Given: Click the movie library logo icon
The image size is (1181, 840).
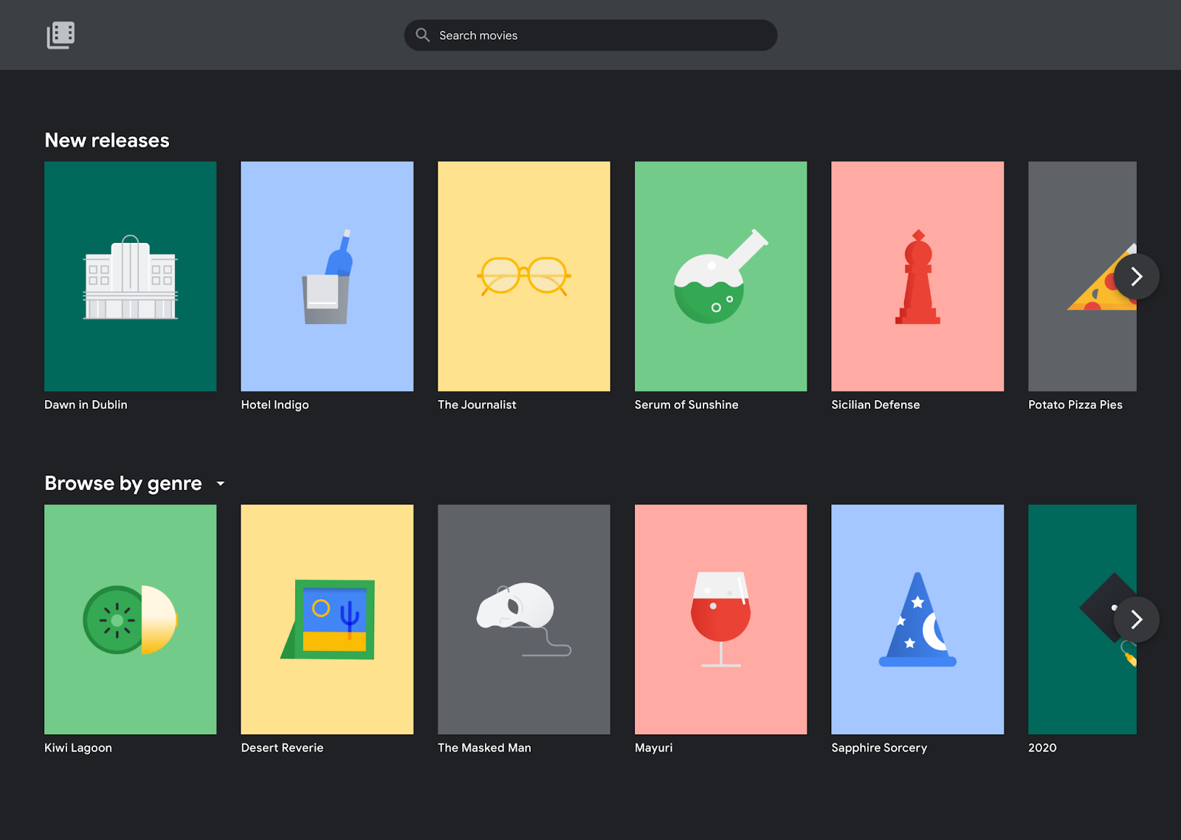Looking at the screenshot, I should [61, 35].
